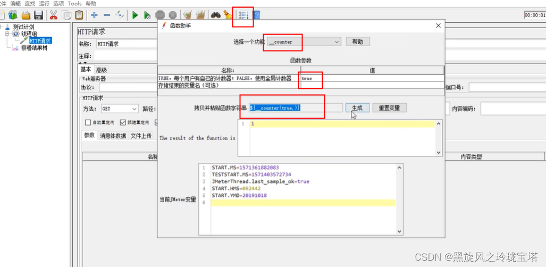The image size is (546, 267).
Task: Cut selection with the scissors icon
Action: (x=54, y=15)
